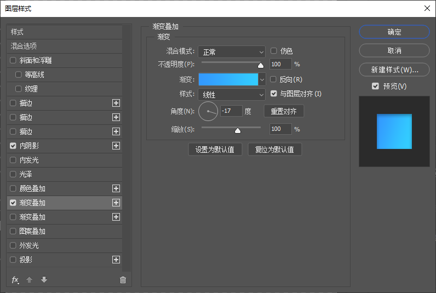Click the 设置为默认值 button
This screenshot has height=293, width=436.
coord(215,150)
